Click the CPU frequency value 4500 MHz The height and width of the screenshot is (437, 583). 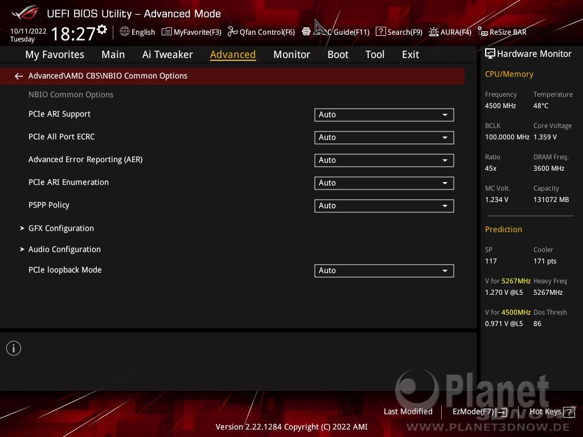pyautogui.click(x=500, y=106)
